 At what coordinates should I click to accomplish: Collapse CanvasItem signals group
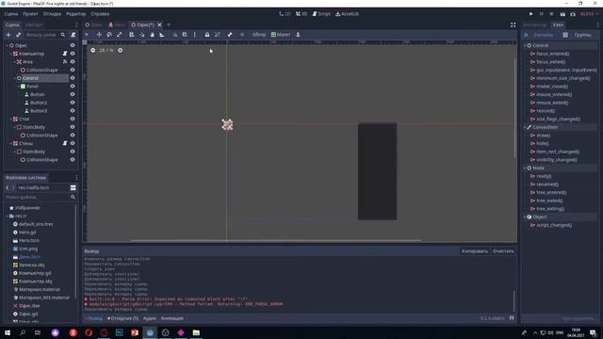(525, 127)
